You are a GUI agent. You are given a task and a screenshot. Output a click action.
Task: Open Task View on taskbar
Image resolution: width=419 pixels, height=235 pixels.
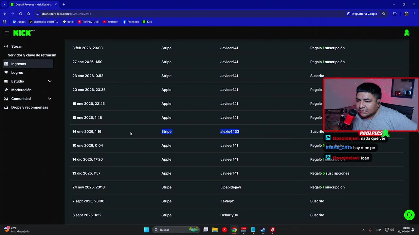coord(205,230)
